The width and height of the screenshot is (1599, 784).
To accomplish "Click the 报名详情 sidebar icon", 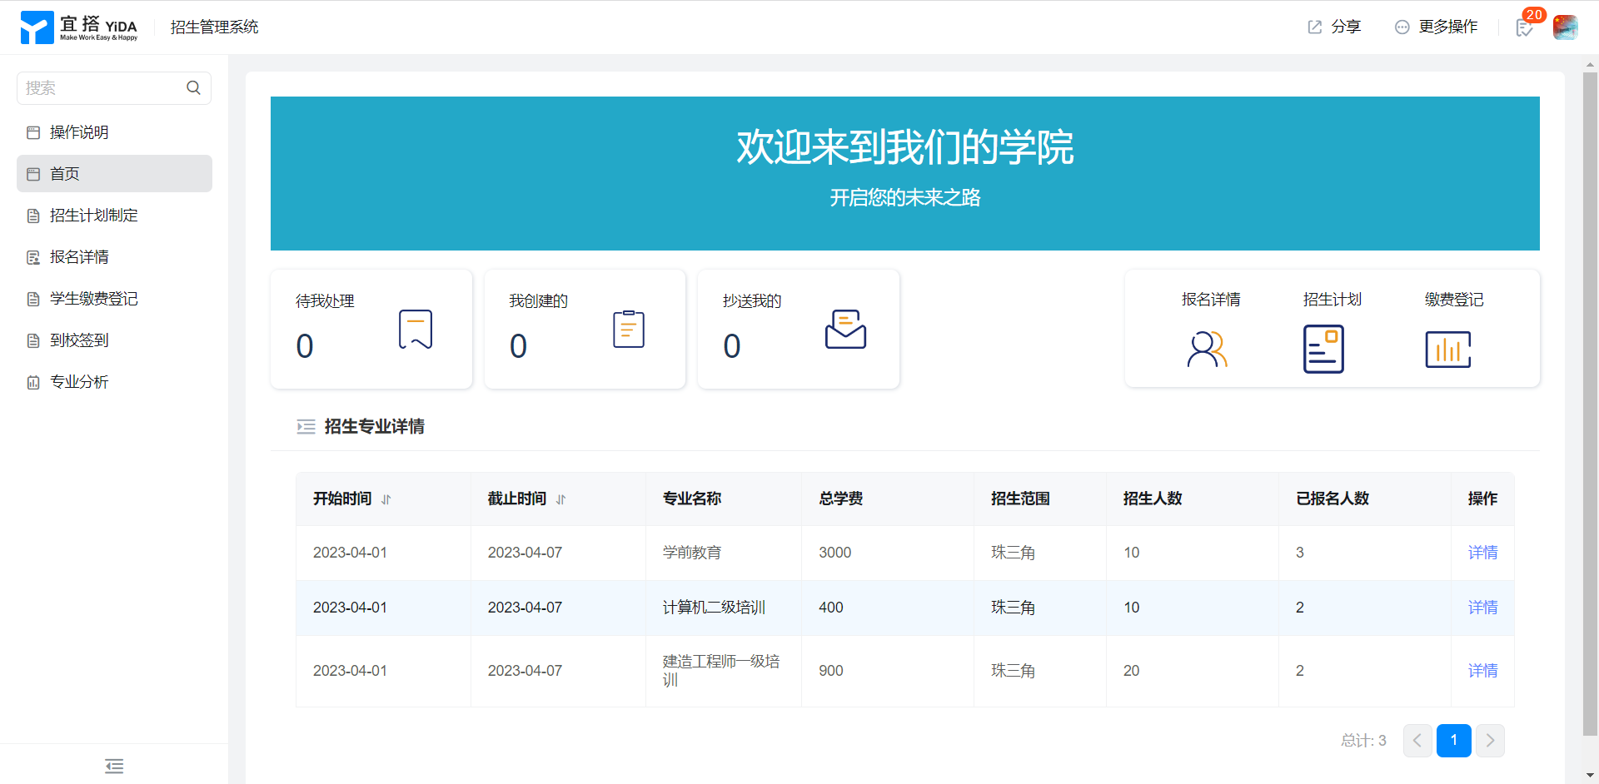I will pos(33,257).
